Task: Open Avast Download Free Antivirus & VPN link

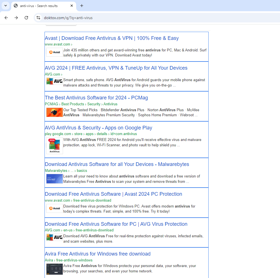Action: pyautogui.click(x=112, y=38)
